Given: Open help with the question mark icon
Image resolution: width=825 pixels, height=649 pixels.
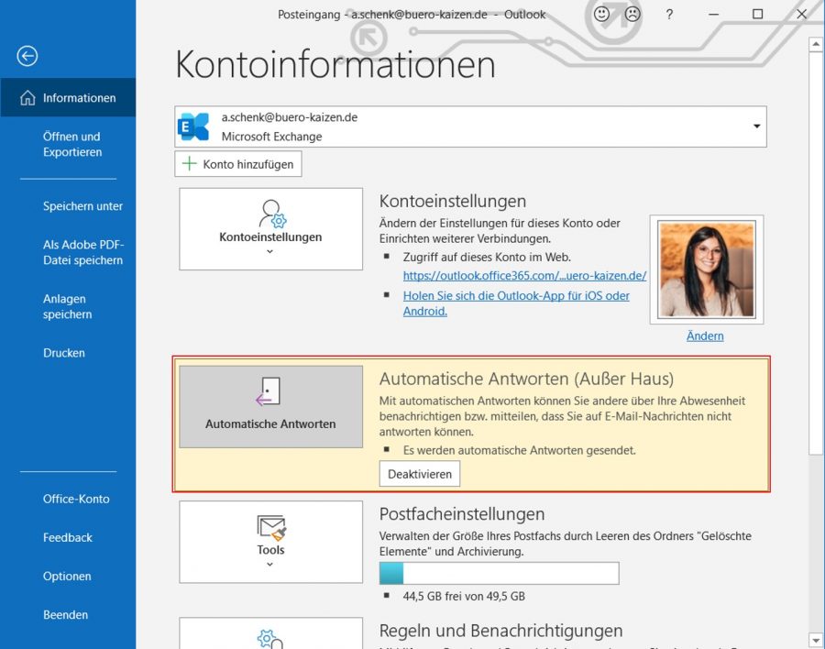Looking at the screenshot, I should pos(669,15).
